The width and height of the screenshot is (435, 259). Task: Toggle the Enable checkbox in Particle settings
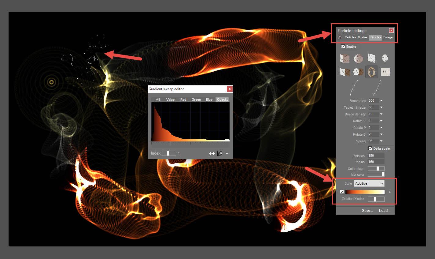pos(343,47)
